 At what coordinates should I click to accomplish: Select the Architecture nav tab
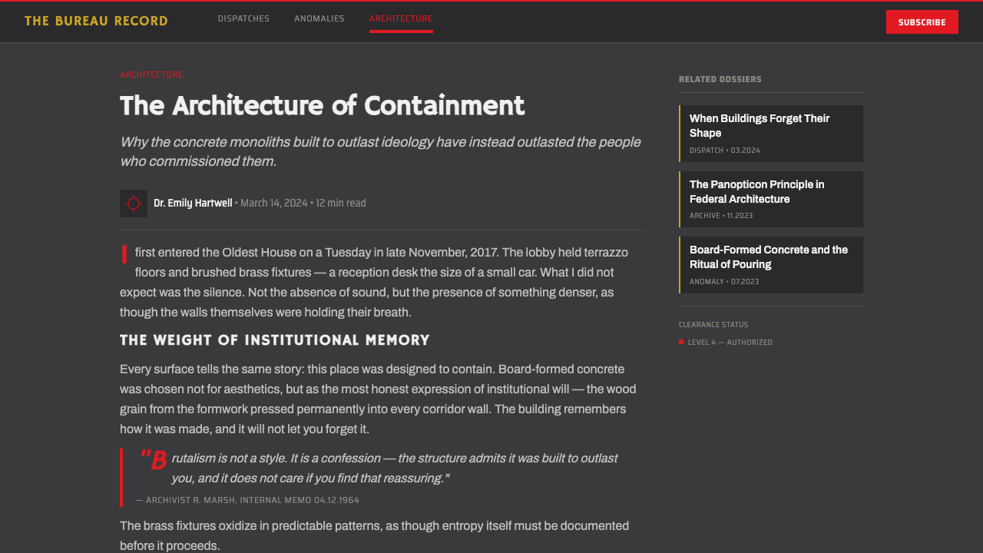[401, 18]
